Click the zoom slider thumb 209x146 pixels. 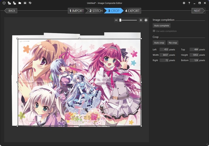(120, 20)
